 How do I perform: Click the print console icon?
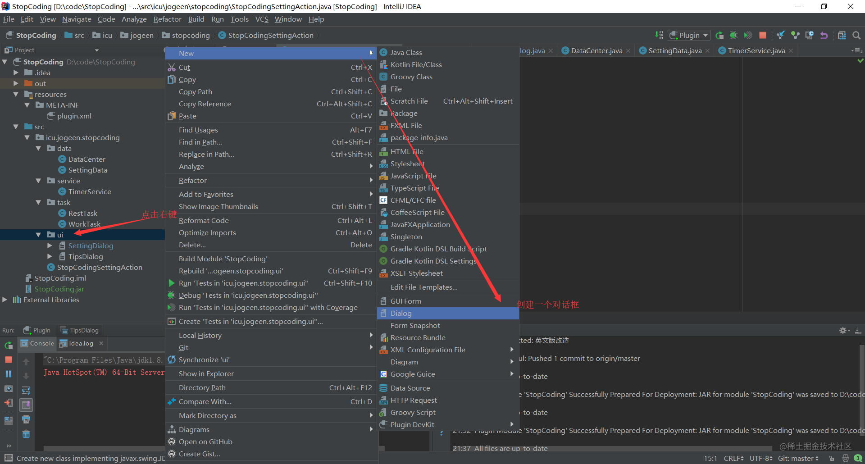point(26,419)
